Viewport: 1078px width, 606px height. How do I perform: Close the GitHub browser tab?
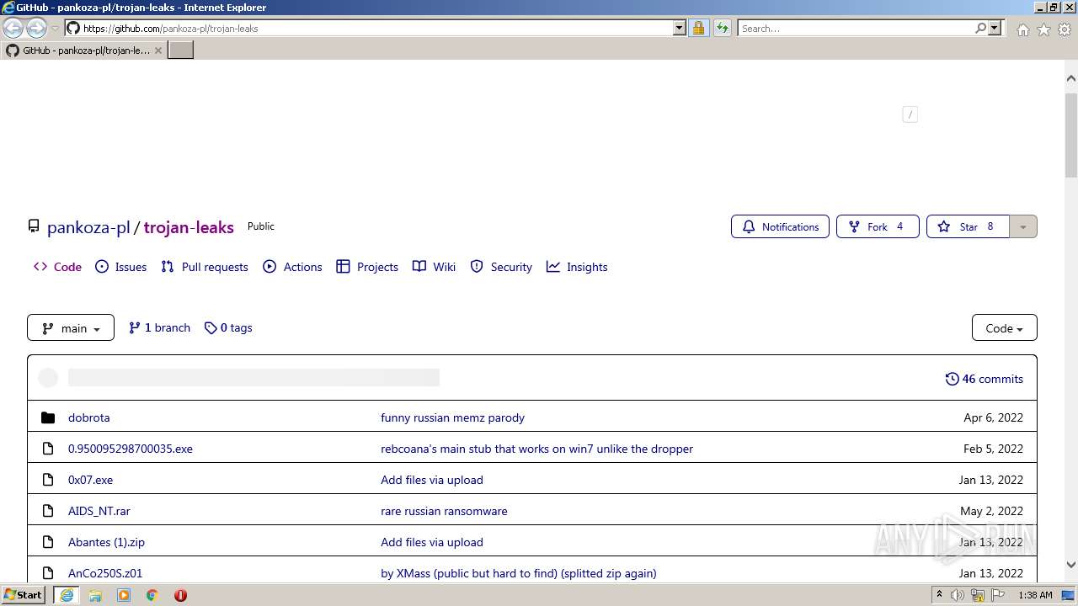pos(158,50)
